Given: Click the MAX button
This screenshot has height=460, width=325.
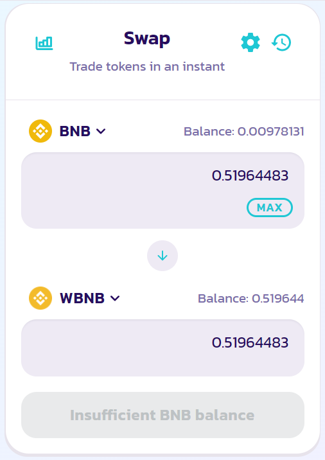Looking at the screenshot, I should [270, 208].
